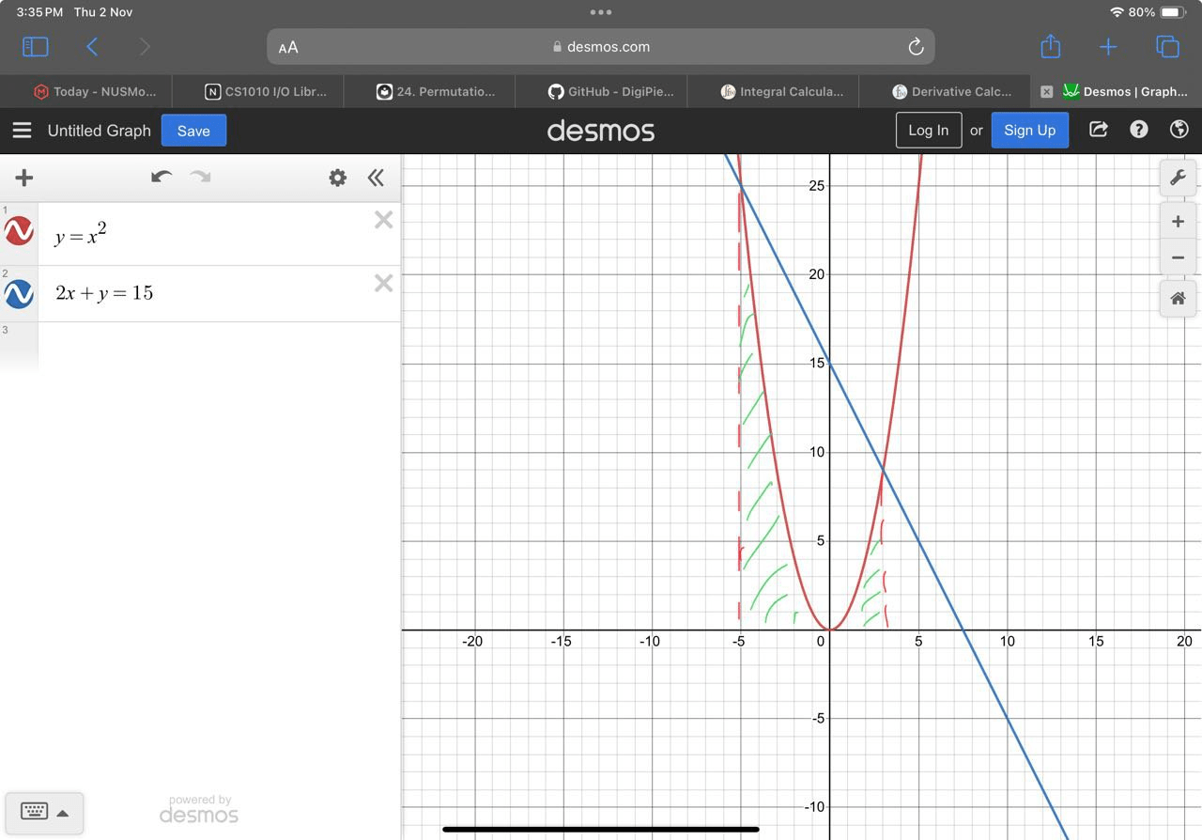1202x840 pixels.
Task: Collapse the expression list panel
Action: (x=376, y=178)
